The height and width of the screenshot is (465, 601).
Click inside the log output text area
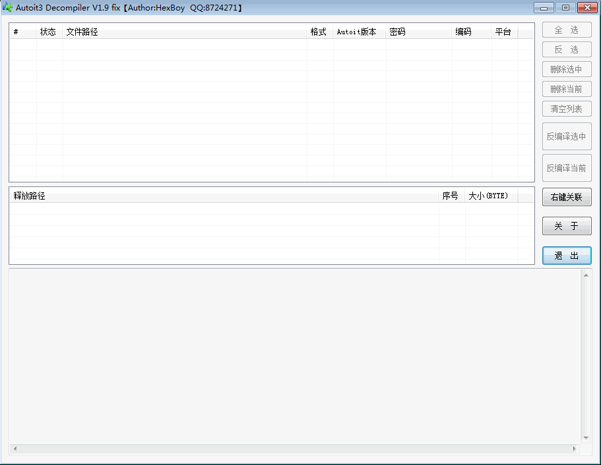point(295,356)
